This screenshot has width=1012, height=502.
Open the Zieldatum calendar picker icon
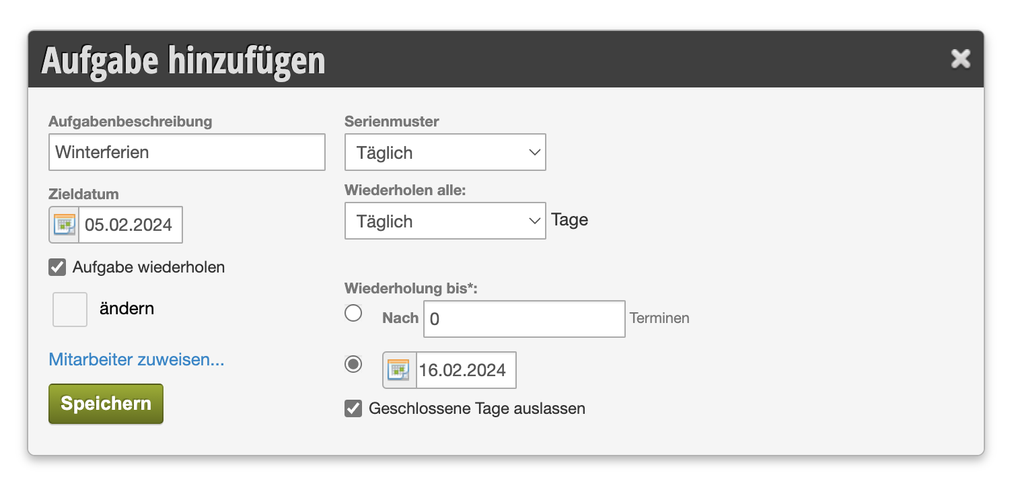tap(65, 225)
